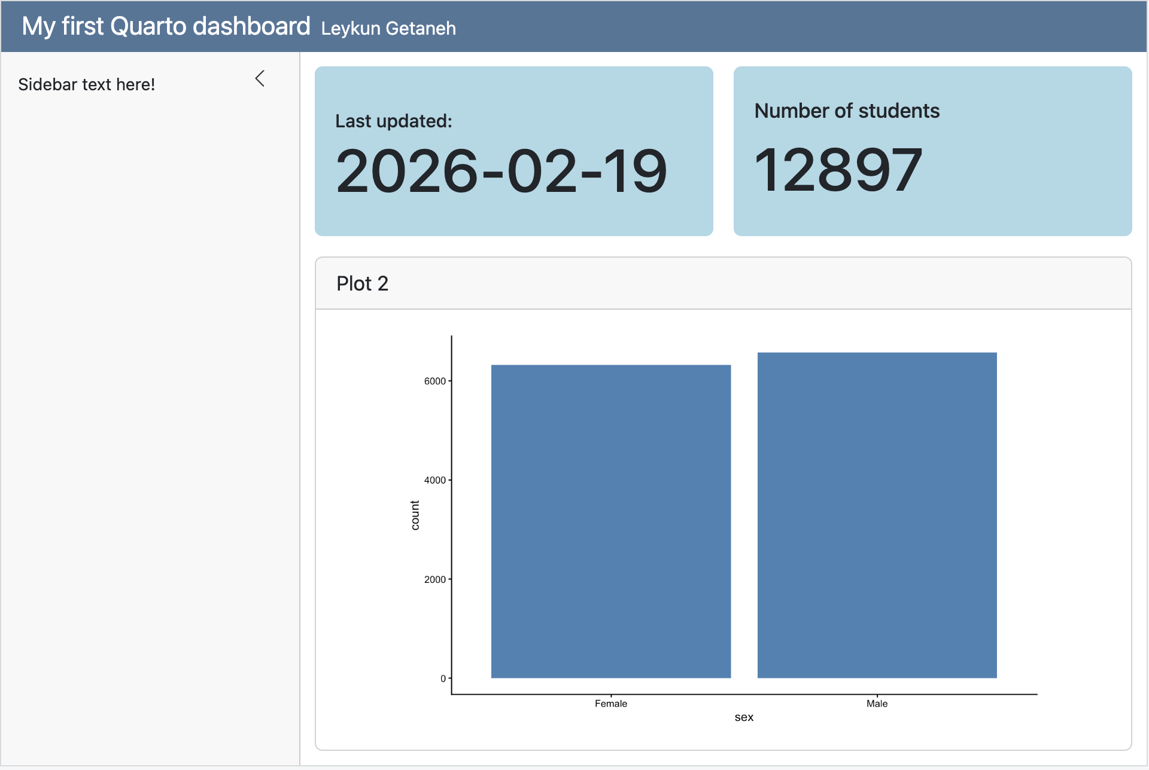The image size is (1149, 770).
Task: Click the 2026-02-19 date value
Action: [x=501, y=172]
